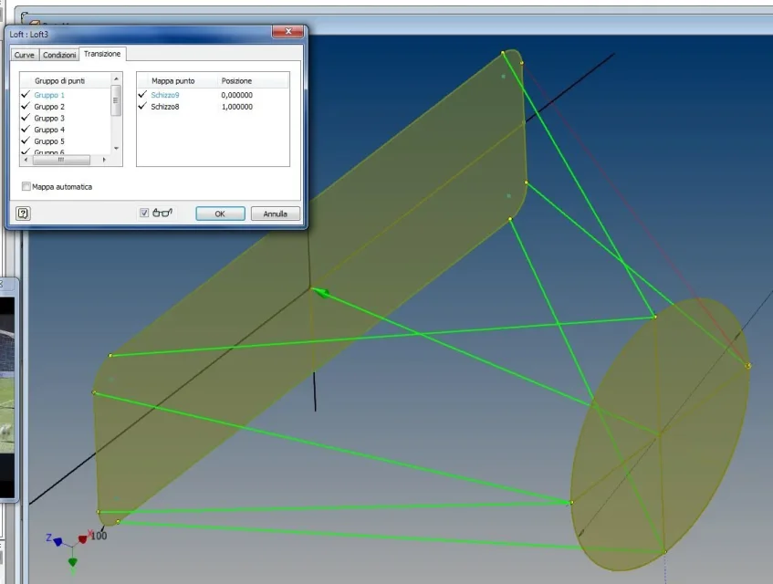Switch to the Curve tab
Screen dimensions: 773x584
24,55
